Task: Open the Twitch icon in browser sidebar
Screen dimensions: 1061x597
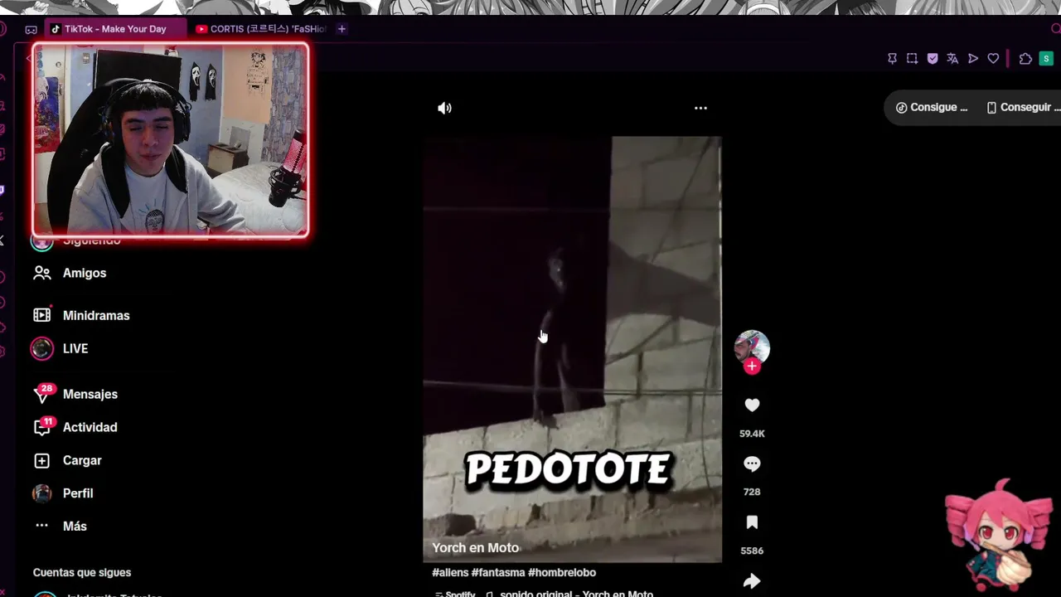Action: 2,190
